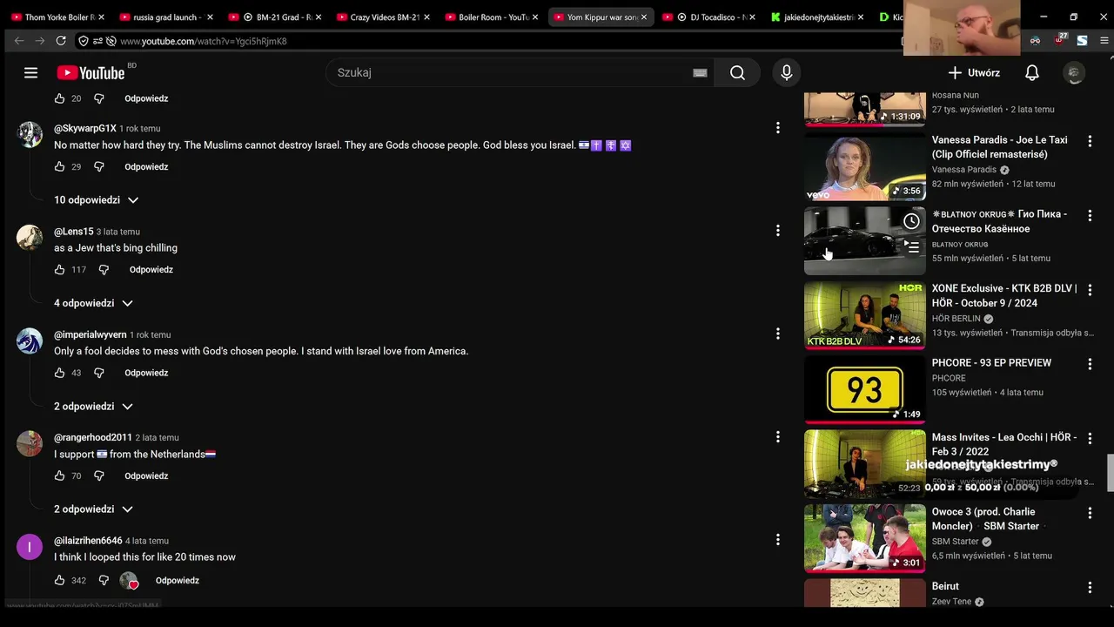The width and height of the screenshot is (1114, 627).
Task: Dislike the @imperialwyvern comment
Action: pos(99,373)
